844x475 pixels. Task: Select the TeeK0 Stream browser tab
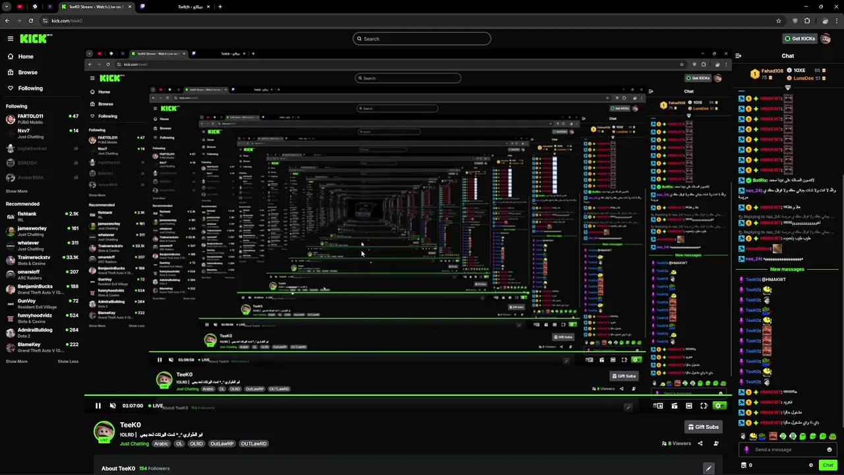pos(96,7)
